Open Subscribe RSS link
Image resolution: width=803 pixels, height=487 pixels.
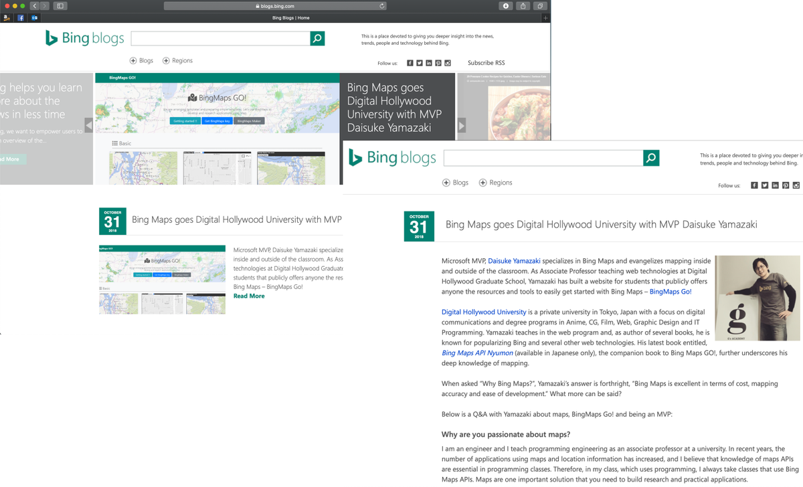pyautogui.click(x=486, y=63)
